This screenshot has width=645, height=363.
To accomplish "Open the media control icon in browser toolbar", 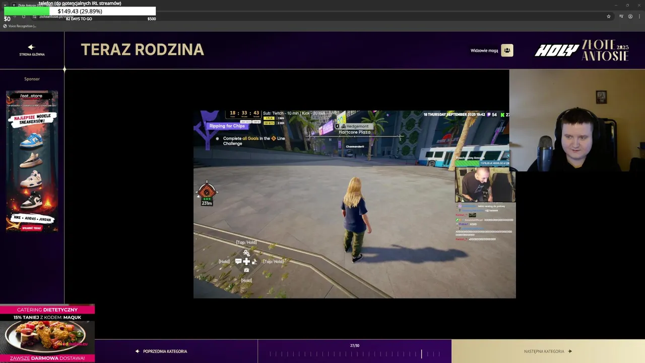I will tap(621, 16).
